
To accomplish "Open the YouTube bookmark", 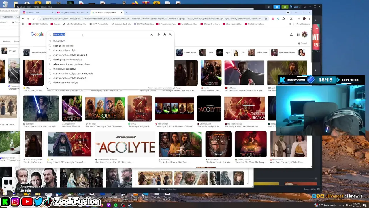I will pyautogui.click(x=55, y=24).
